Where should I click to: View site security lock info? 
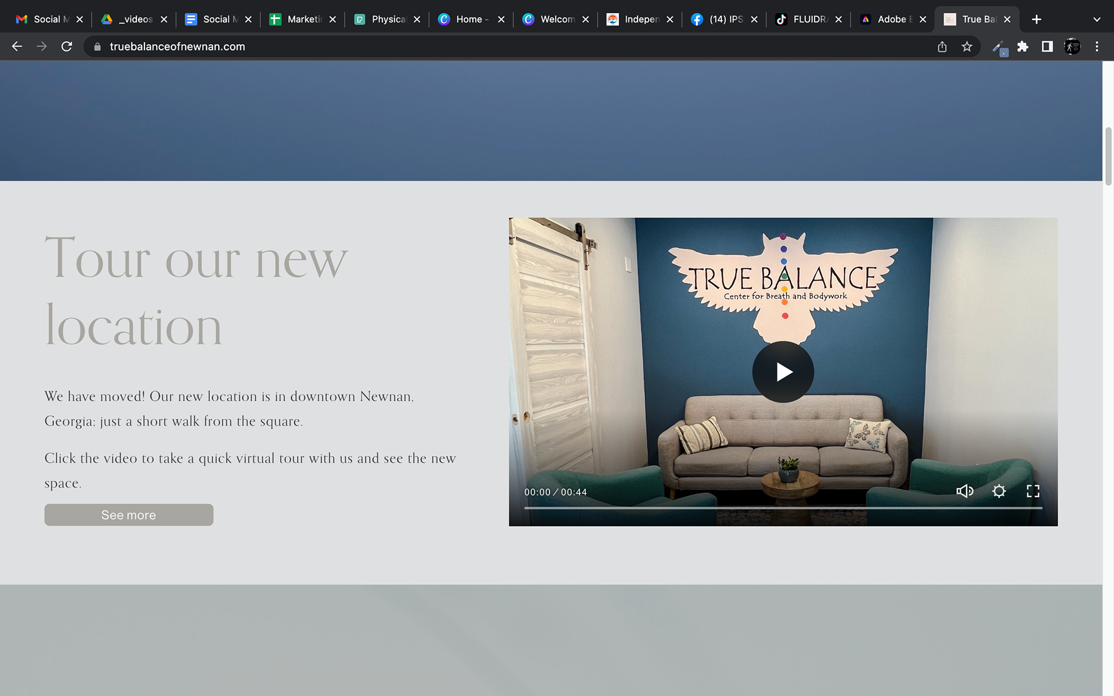97,46
